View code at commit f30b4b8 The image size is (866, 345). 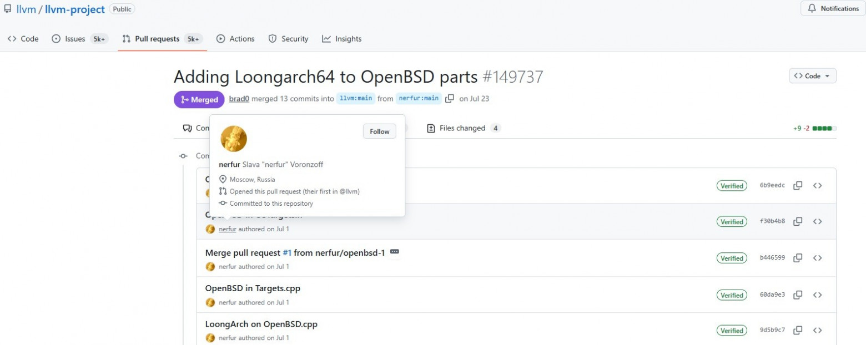point(818,221)
